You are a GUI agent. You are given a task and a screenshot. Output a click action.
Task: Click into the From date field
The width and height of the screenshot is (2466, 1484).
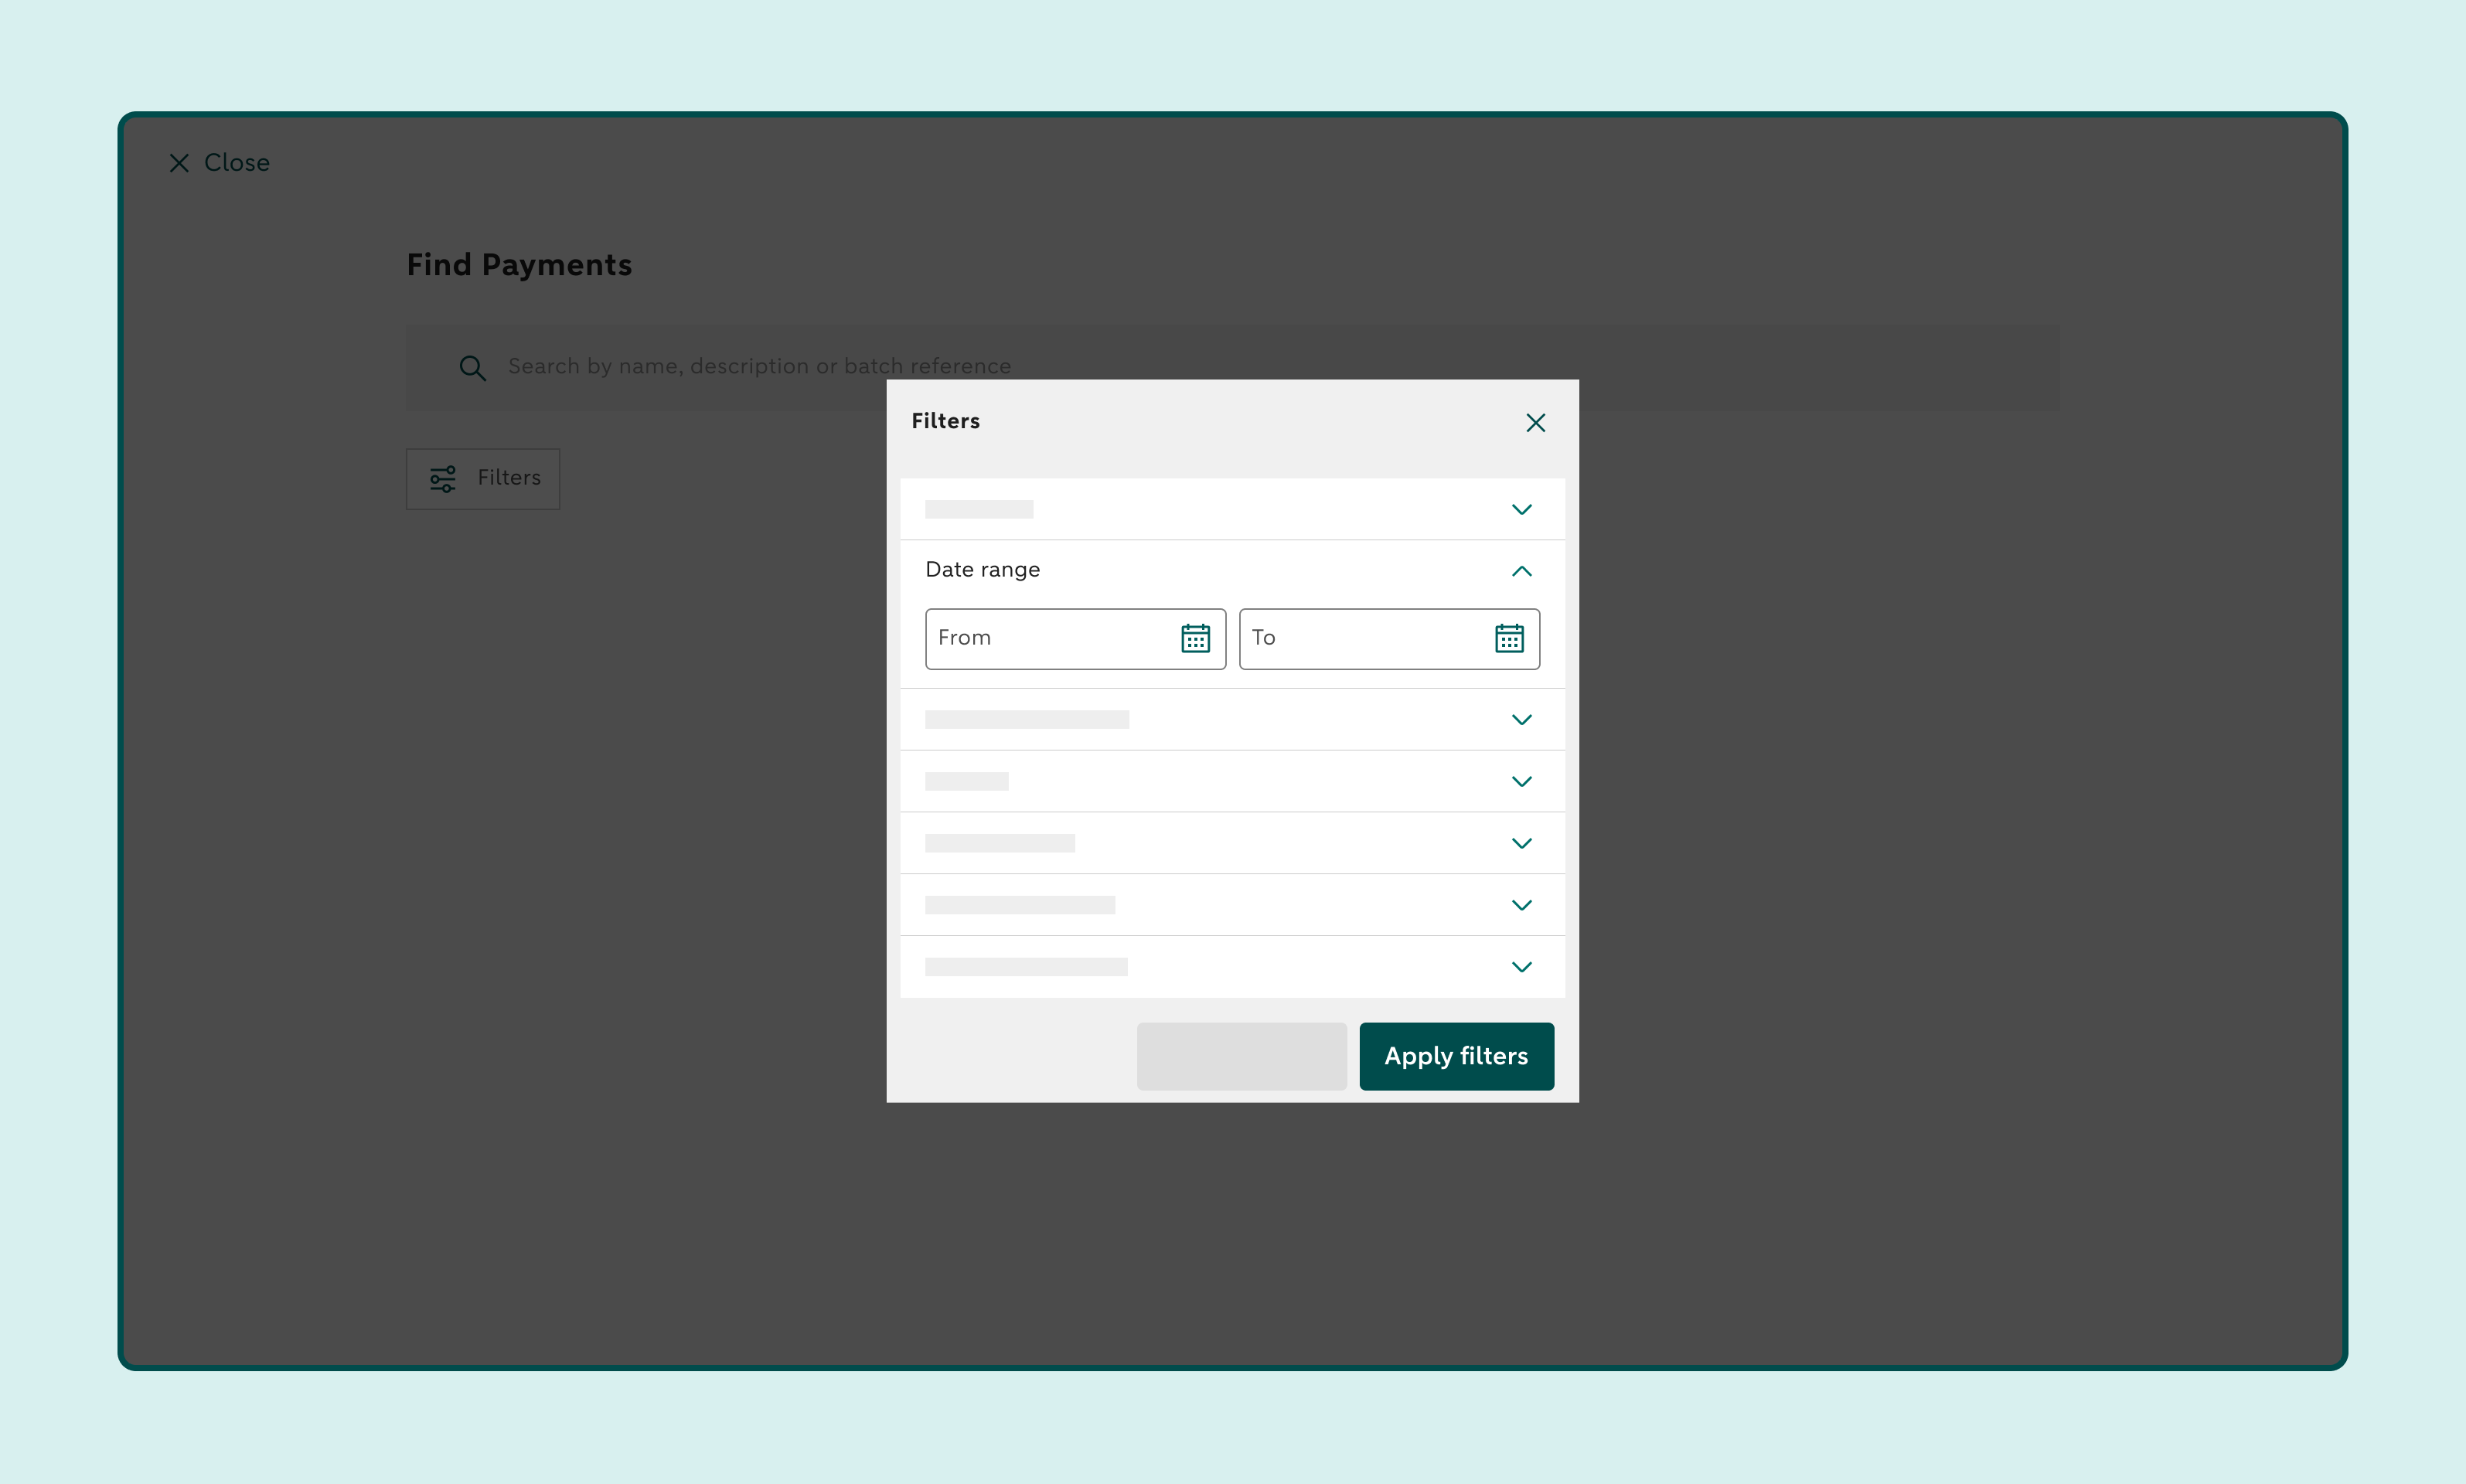coord(1075,638)
